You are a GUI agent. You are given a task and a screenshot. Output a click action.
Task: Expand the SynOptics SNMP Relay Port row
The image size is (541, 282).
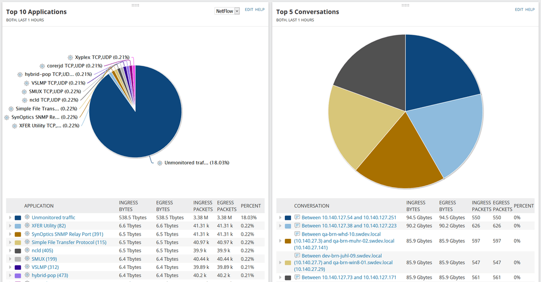(x=10, y=234)
